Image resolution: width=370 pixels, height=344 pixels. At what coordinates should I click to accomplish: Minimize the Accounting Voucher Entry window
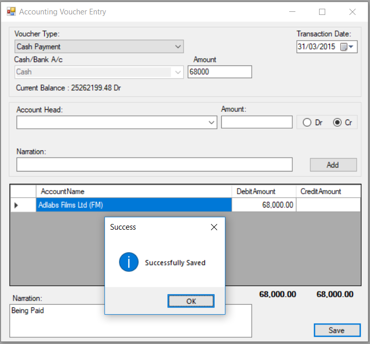pos(292,11)
